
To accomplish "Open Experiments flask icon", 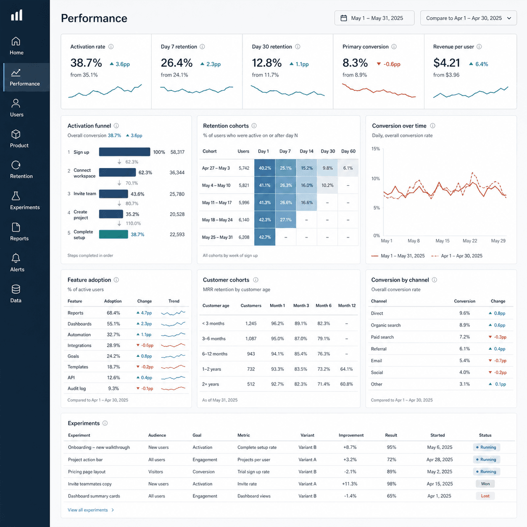I will click(x=16, y=196).
